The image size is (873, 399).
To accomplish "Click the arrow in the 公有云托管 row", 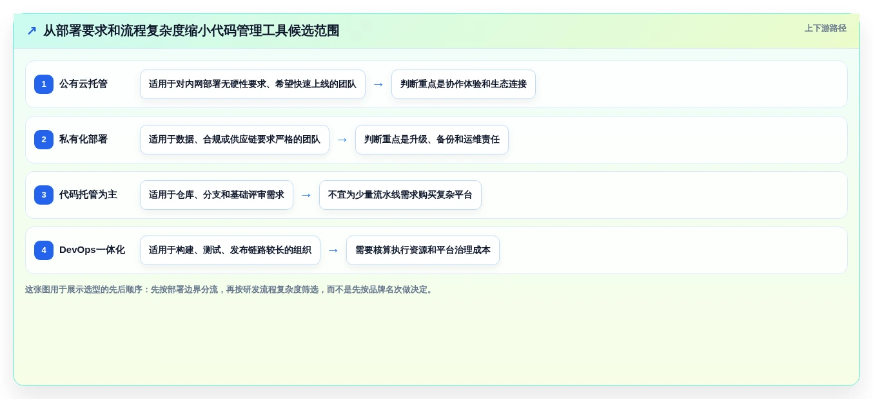I will point(378,84).
